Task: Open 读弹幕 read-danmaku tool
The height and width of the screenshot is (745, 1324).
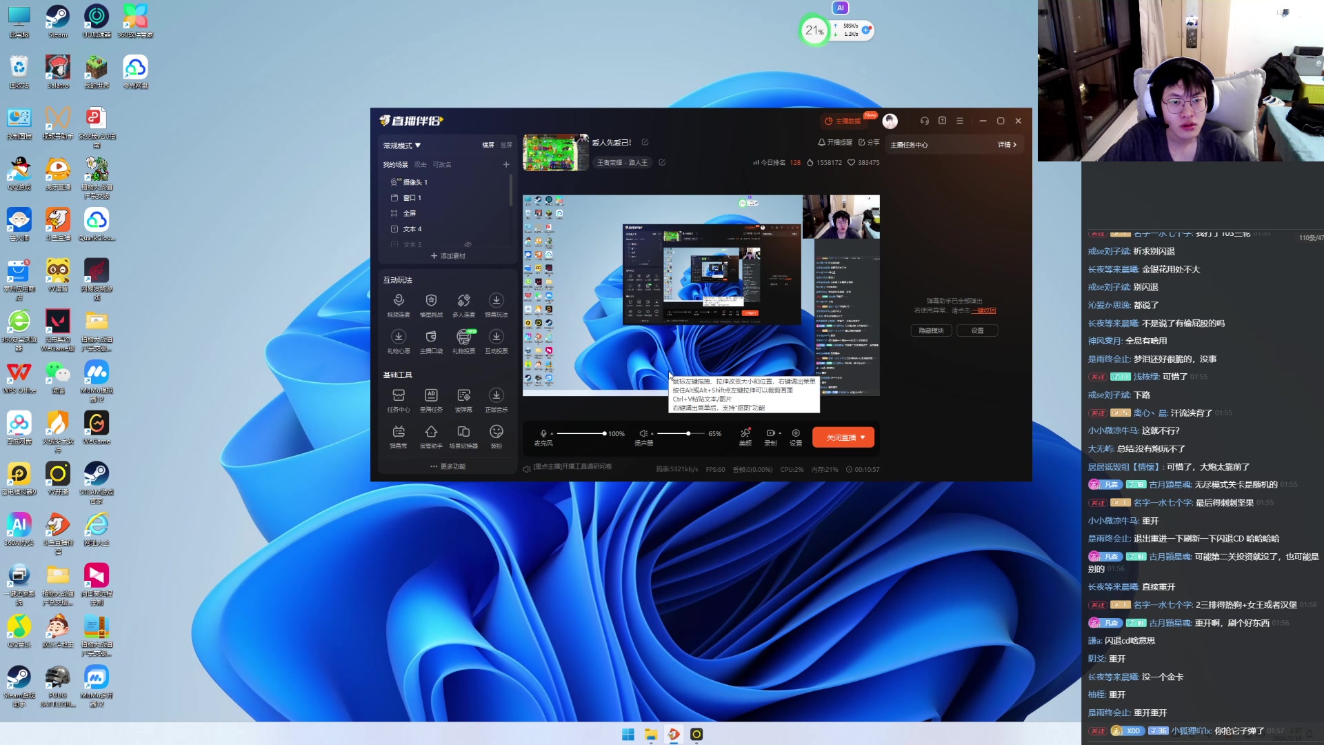Action: coord(463,396)
